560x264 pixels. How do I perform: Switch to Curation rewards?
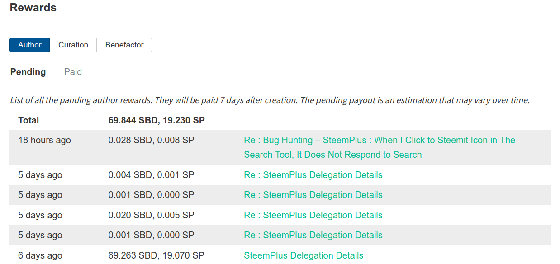tap(73, 45)
